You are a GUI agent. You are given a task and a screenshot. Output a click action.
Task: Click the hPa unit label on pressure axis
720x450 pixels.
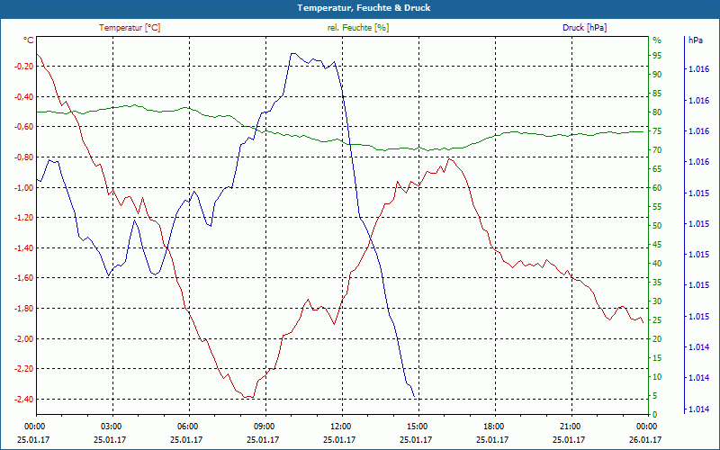pos(696,40)
